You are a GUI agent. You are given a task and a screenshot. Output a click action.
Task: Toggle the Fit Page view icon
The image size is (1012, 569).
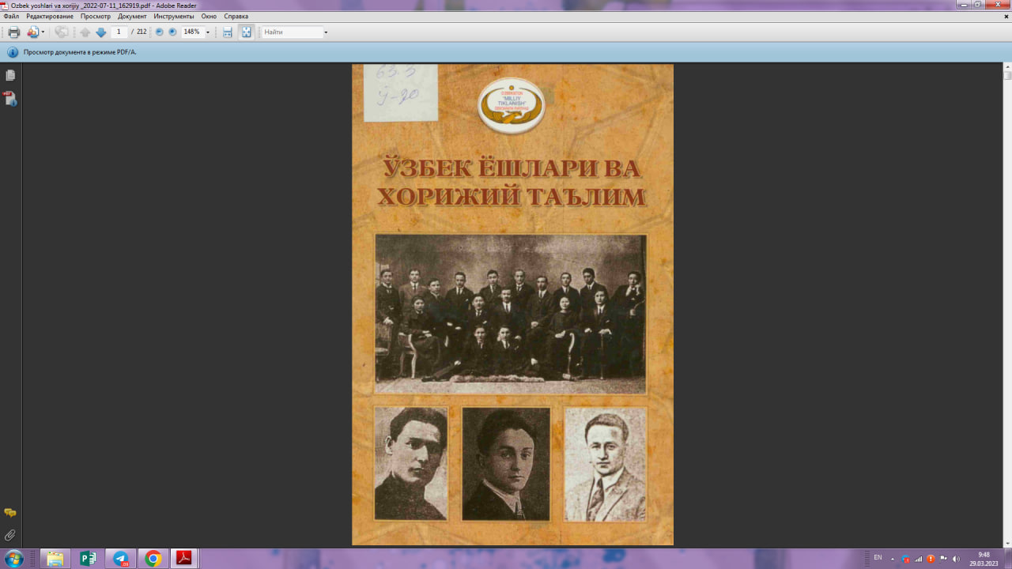coord(246,32)
